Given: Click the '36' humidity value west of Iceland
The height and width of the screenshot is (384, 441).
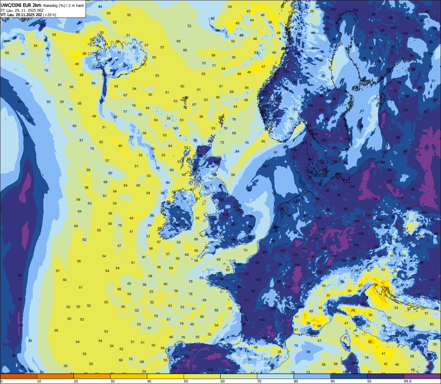Looking at the screenshot, I should pos(85,54).
